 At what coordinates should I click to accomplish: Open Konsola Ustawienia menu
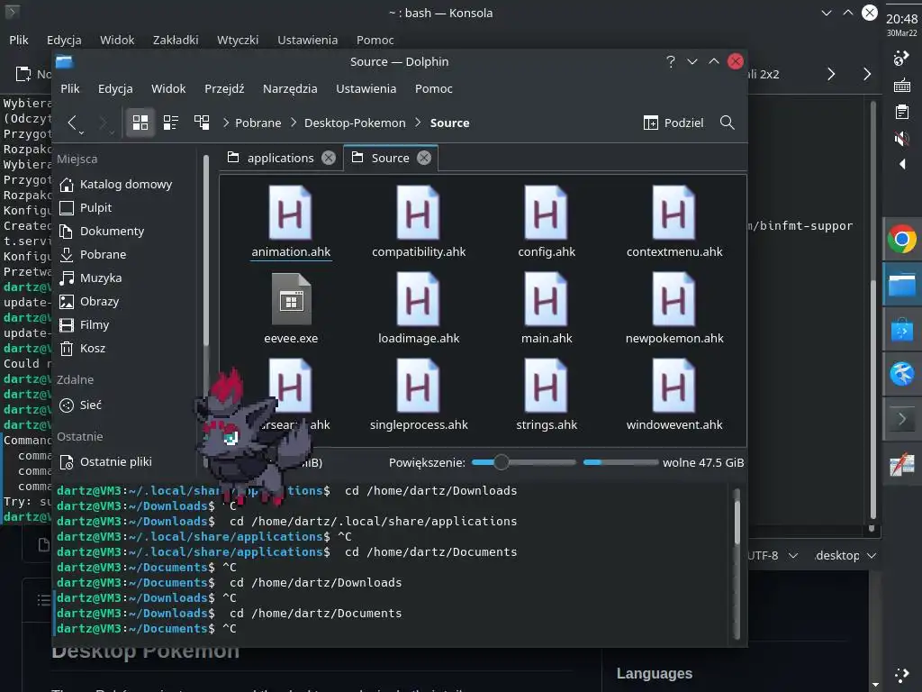click(x=308, y=40)
